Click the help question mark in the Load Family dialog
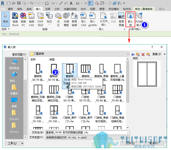This screenshot has height=150, width=171. click(152, 47)
